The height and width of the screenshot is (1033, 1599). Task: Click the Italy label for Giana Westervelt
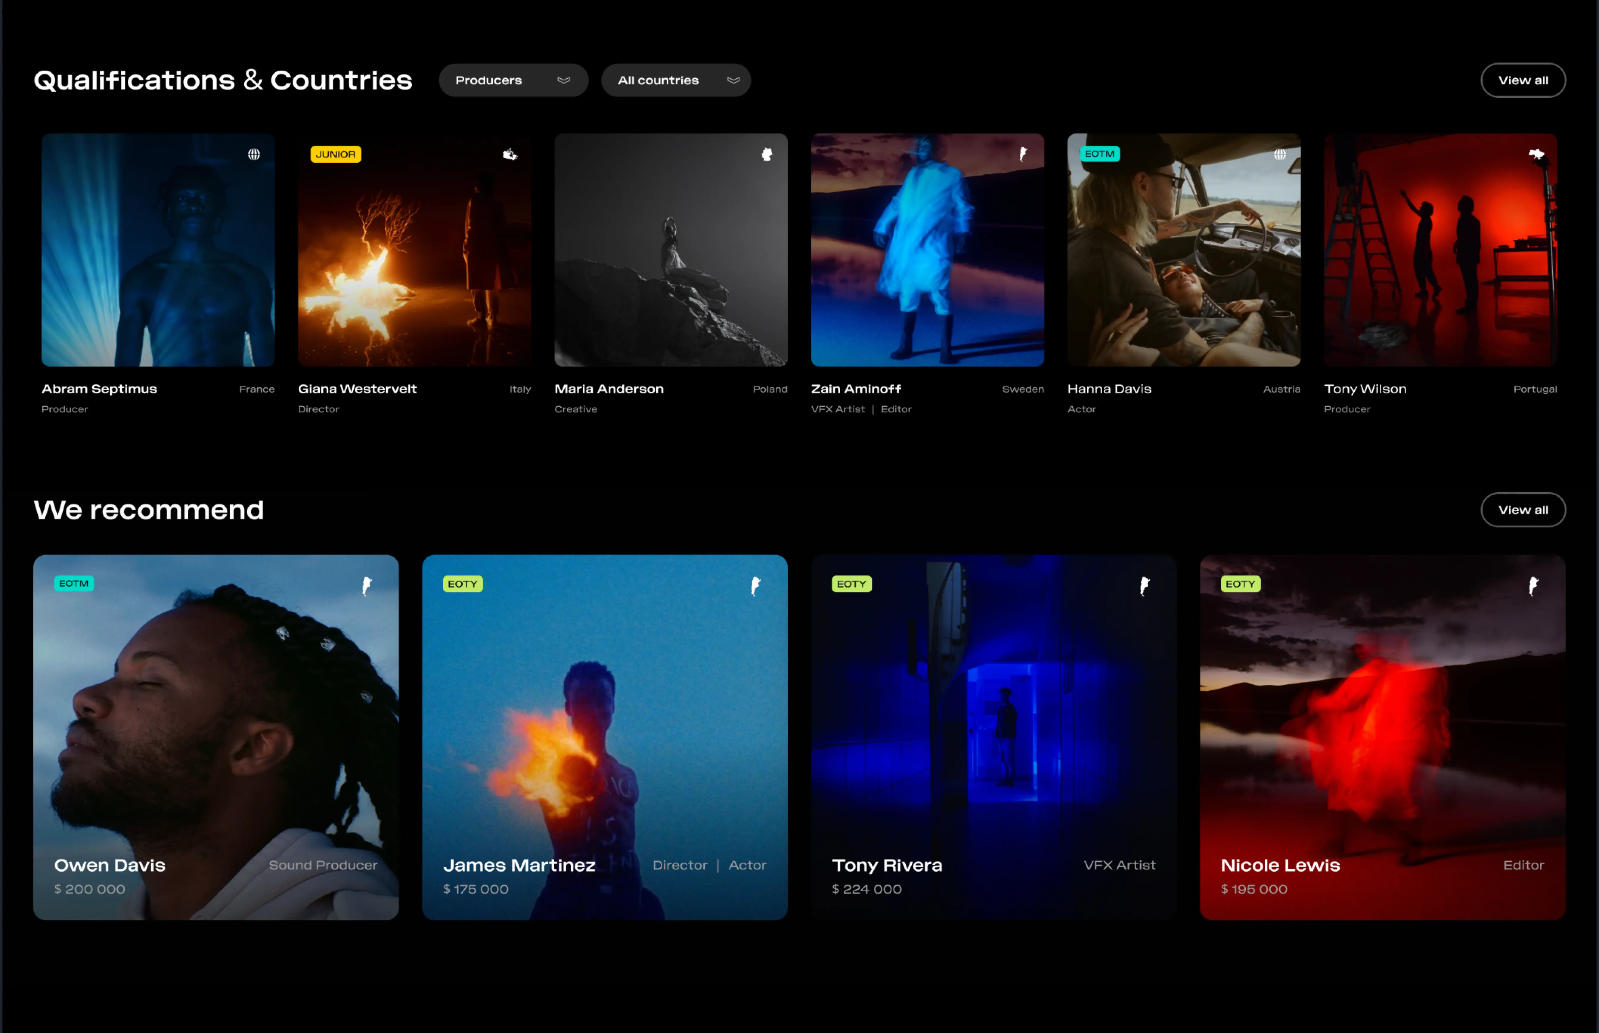click(520, 389)
